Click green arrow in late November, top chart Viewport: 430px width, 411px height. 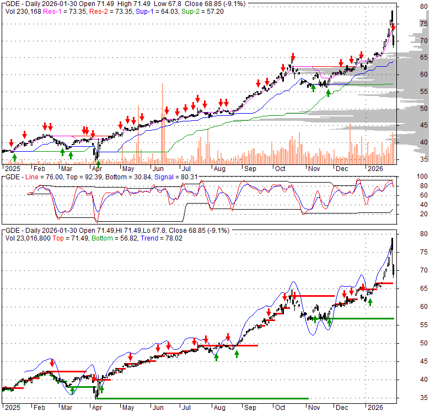click(329, 93)
